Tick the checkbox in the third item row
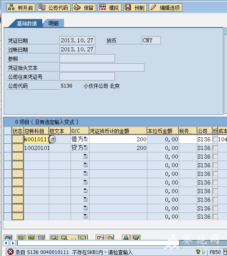The image size is (227, 256). pos(215,157)
